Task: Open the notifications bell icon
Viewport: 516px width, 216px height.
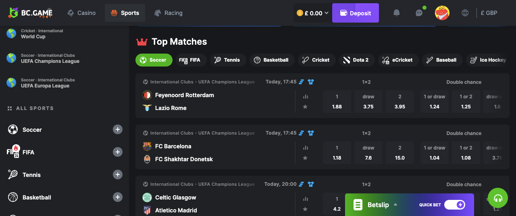Action: tap(397, 13)
